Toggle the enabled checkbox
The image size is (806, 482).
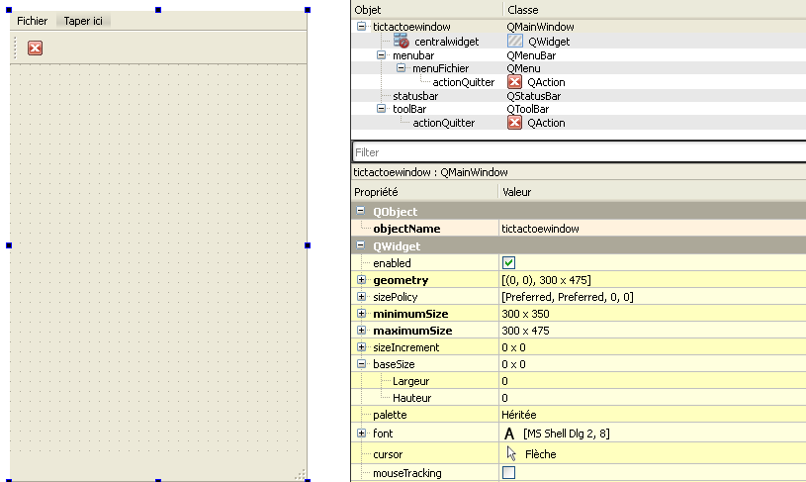(509, 263)
